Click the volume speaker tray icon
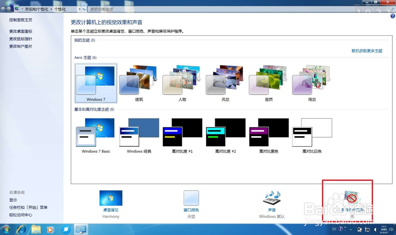This screenshot has width=396, height=235. pyautogui.click(x=375, y=229)
